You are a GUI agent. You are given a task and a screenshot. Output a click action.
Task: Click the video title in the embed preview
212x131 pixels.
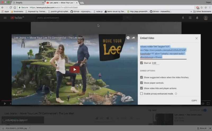pyautogui.click(x=49, y=38)
